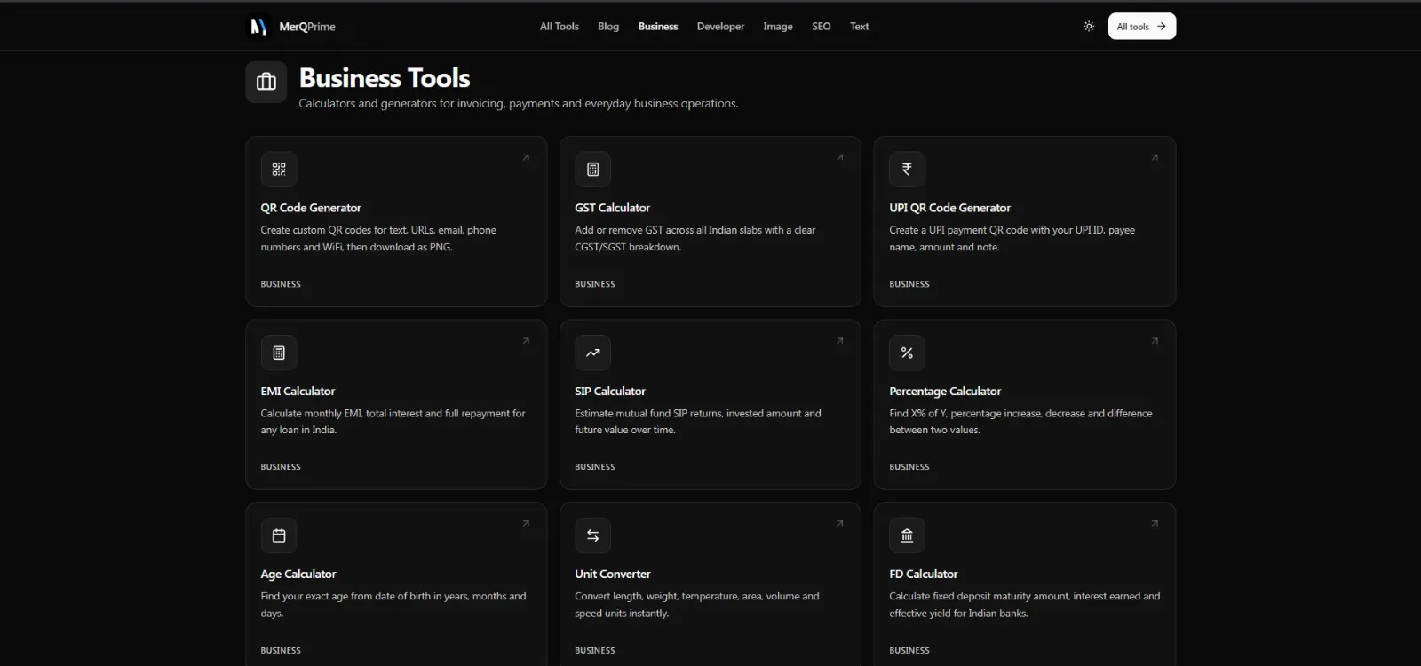The width and height of the screenshot is (1421, 666).
Task: Click 'Calculate fixed deposit maturity amount' description
Action: click(1024, 605)
